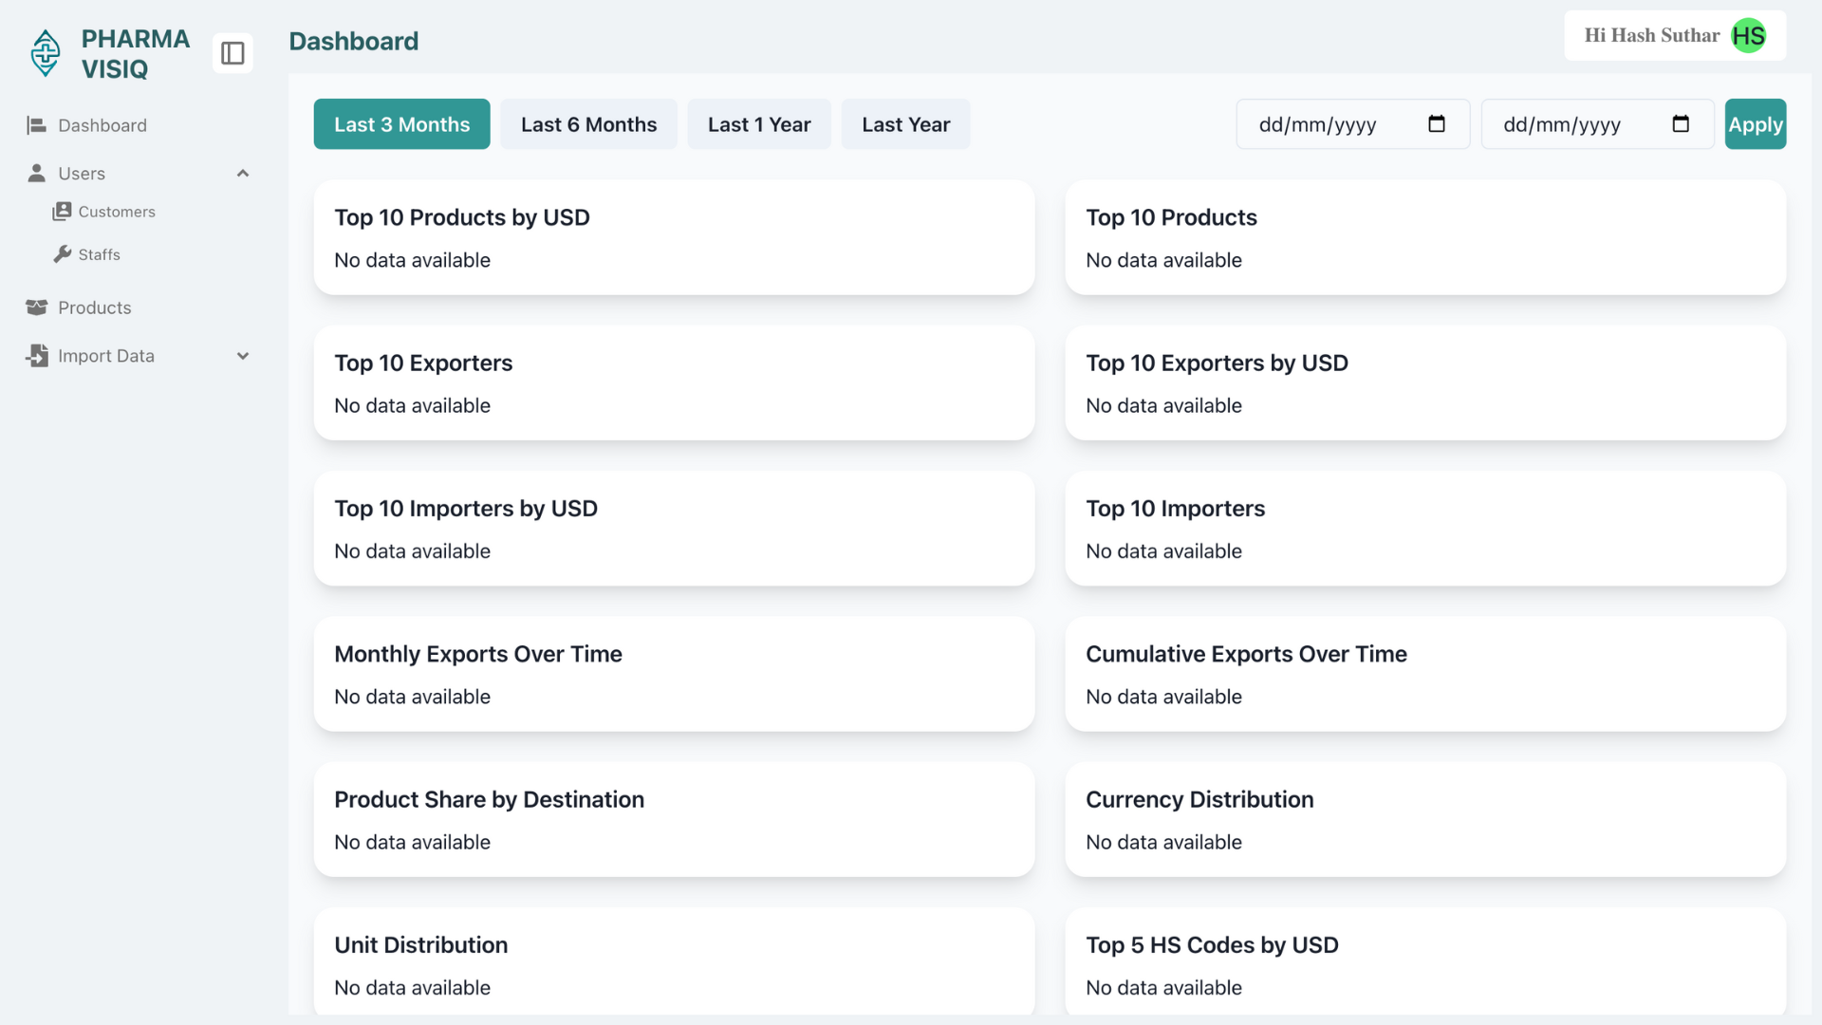Expand the Import Data chevron
This screenshot has height=1025, width=1822.
click(x=243, y=356)
